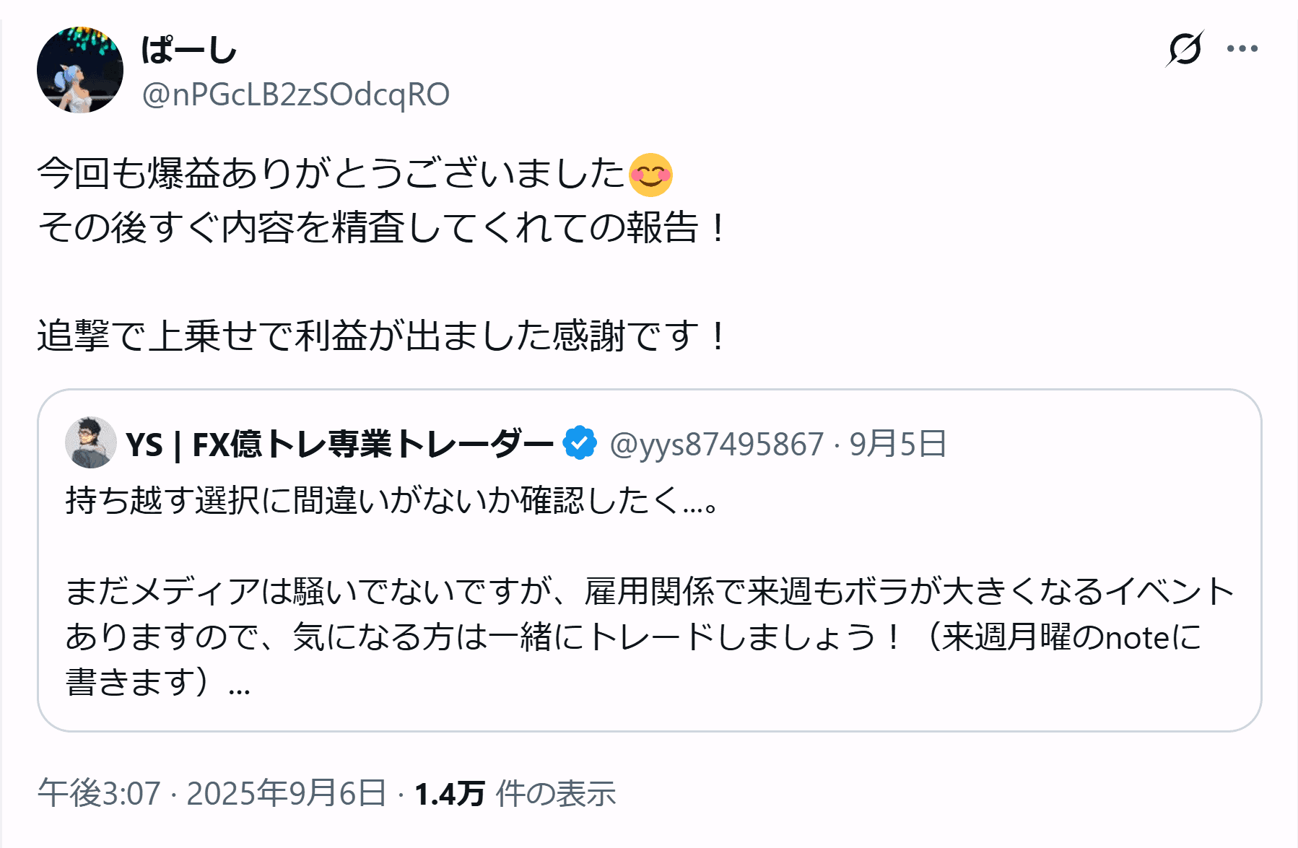Open ぱーし's profile avatar

point(80,70)
